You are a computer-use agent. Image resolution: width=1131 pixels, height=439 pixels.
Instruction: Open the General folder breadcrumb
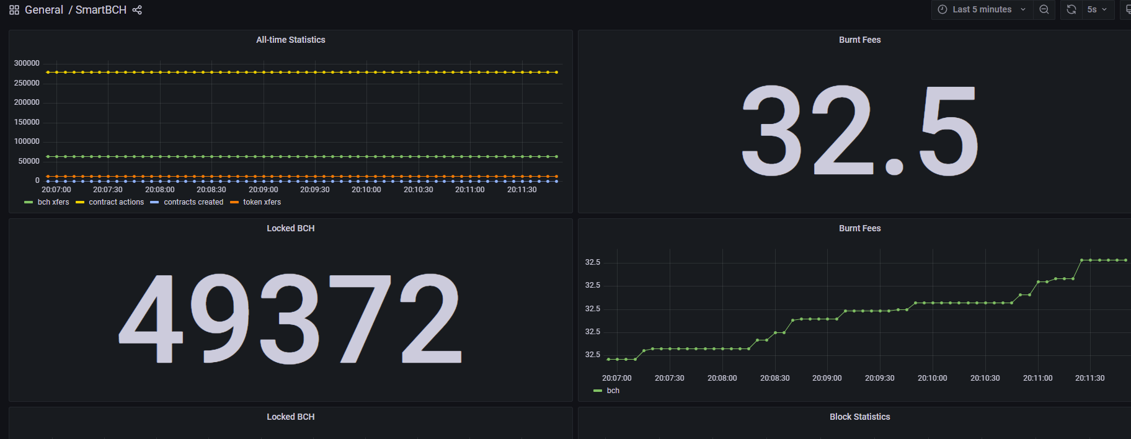tap(44, 10)
